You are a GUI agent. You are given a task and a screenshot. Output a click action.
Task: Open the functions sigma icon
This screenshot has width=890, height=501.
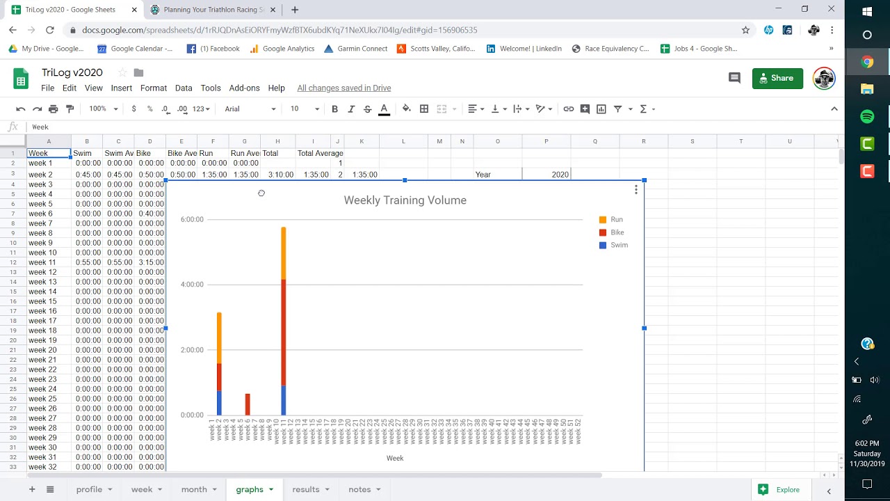pyautogui.click(x=643, y=109)
